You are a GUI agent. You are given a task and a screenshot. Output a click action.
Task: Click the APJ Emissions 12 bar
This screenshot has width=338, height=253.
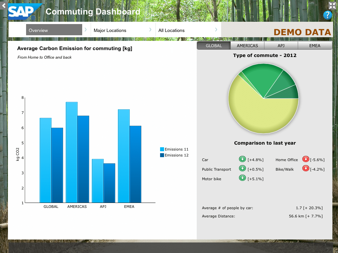[109, 183]
